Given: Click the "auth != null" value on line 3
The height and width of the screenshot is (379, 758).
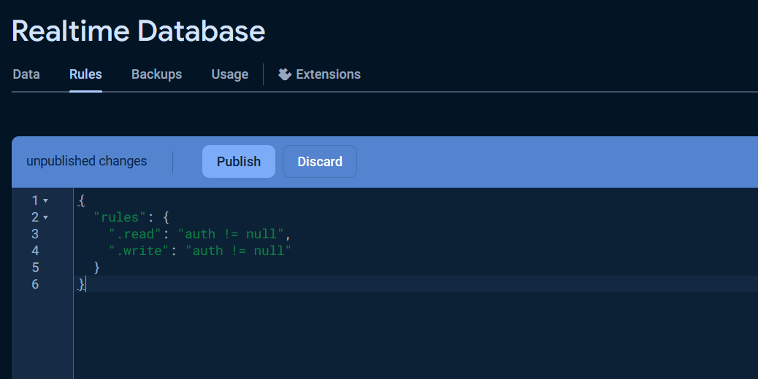Looking at the screenshot, I should (x=230, y=234).
